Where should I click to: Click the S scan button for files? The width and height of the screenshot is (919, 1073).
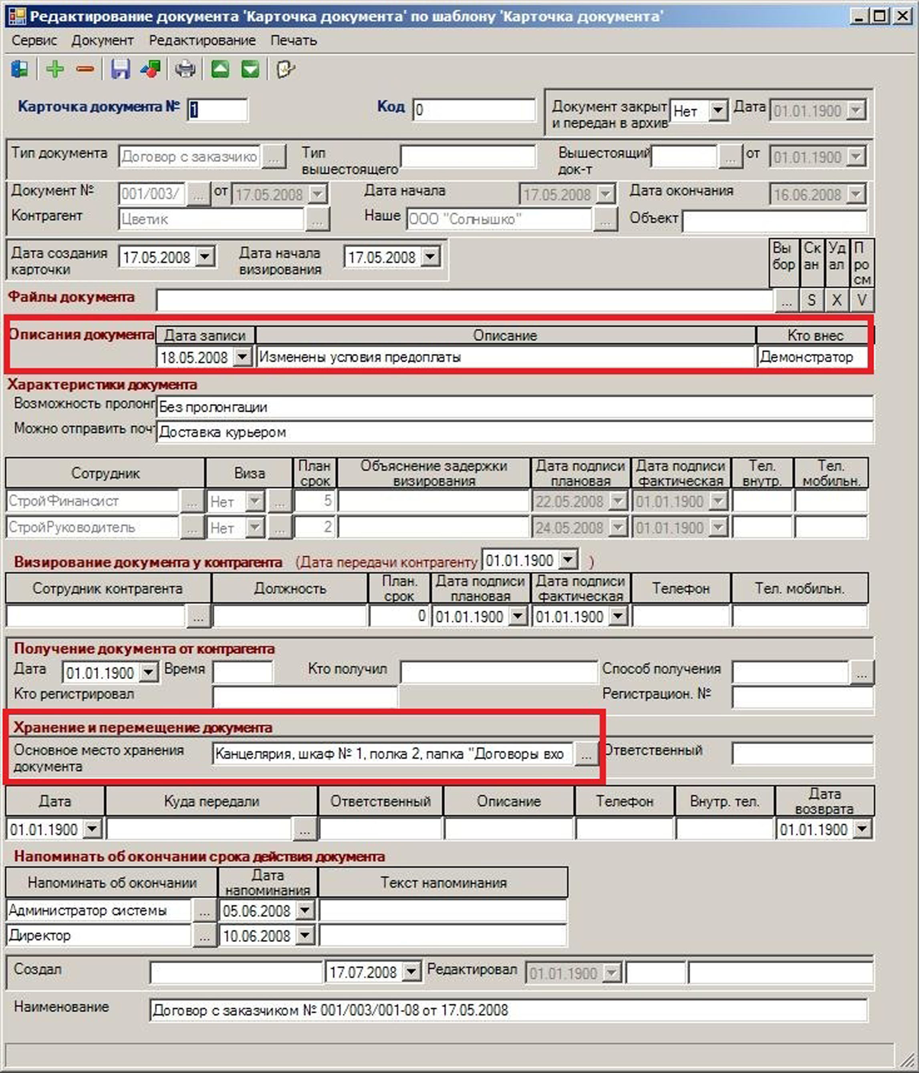[x=811, y=300]
